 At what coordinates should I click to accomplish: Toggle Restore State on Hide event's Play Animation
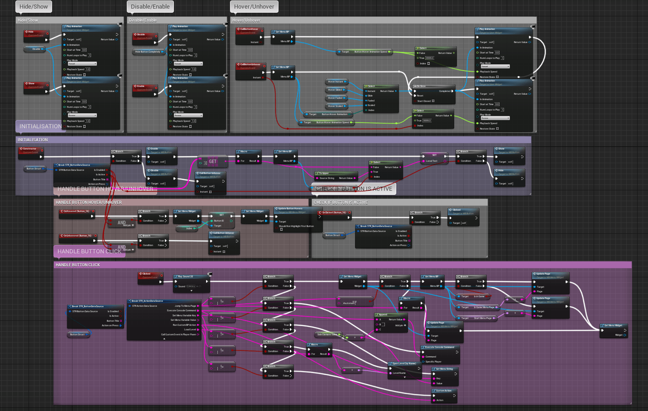tap(84, 75)
